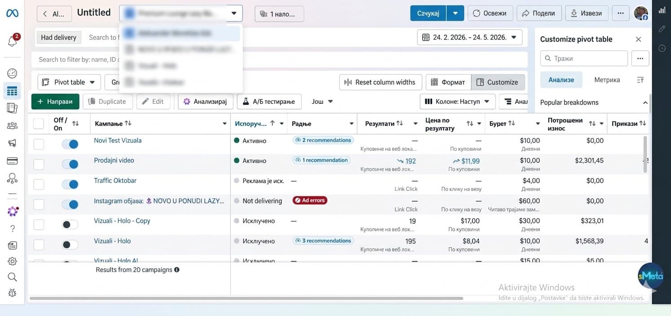Open the date range 24. 2. 2026. dropdown

[469, 37]
